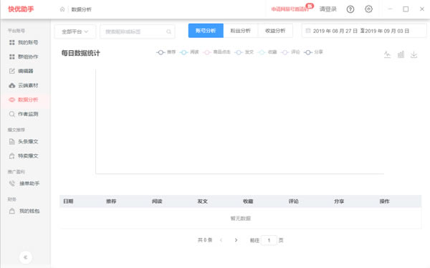Toggle the 分享 legend series
This screenshot has height=268, width=430.
pyautogui.click(x=313, y=52)
